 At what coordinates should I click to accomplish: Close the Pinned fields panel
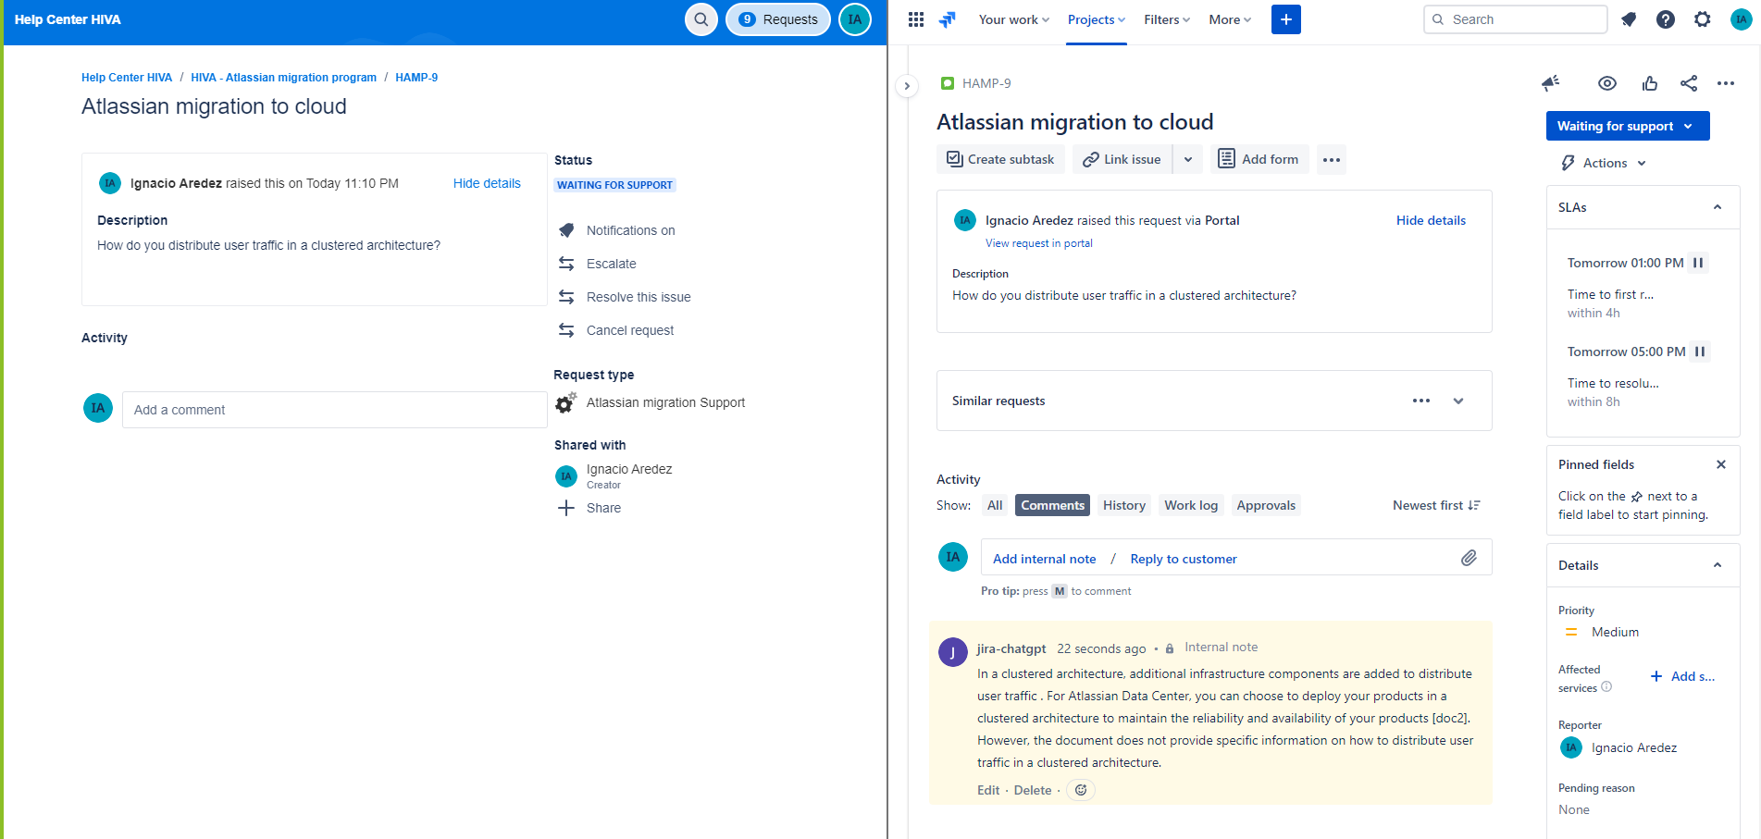[x=1721, y=464]
